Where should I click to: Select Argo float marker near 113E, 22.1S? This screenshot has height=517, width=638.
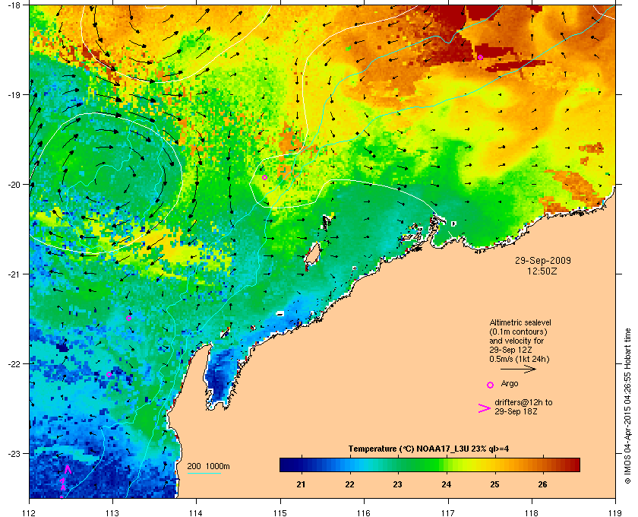click(x=109, y=374)
